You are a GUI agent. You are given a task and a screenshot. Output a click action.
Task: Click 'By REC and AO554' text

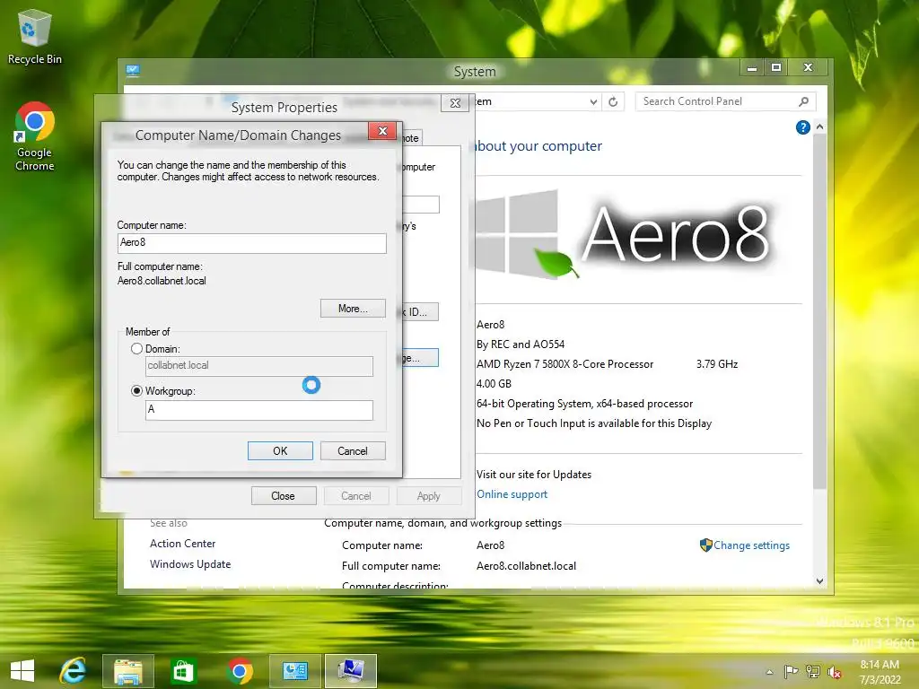[x=521, y=344]
